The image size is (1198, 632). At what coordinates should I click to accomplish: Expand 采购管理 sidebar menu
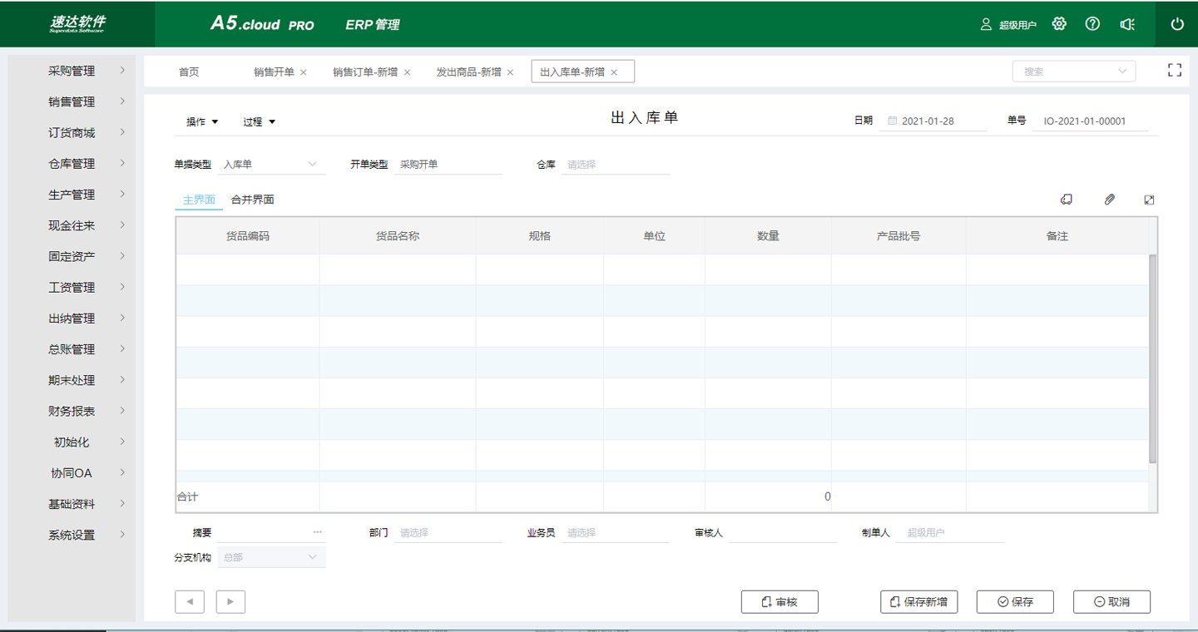tap(72, 71)
